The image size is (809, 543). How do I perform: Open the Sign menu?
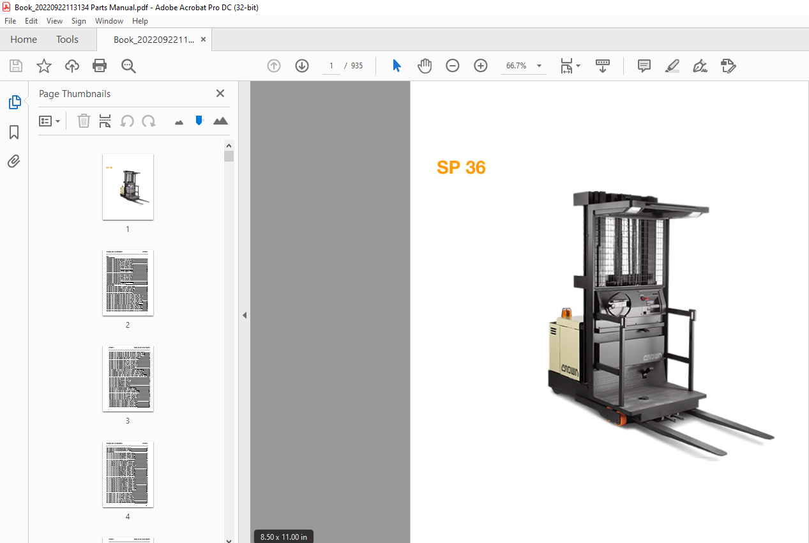tap(79, 21)
